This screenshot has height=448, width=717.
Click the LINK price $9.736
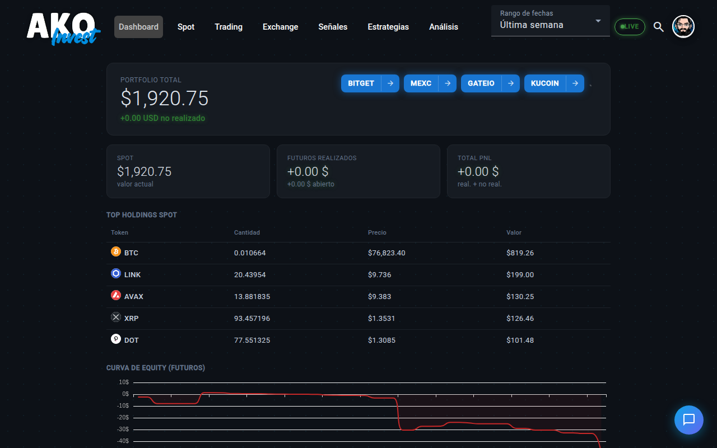(x=380, y=275)
